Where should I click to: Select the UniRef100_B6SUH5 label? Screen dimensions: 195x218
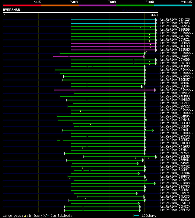tap(175, 49)
